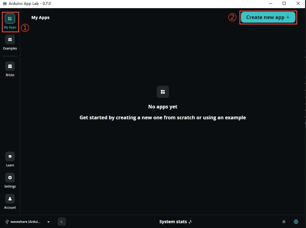Open the Examples section
Viewport: 306px width, 228px height.
coord(10,43)
